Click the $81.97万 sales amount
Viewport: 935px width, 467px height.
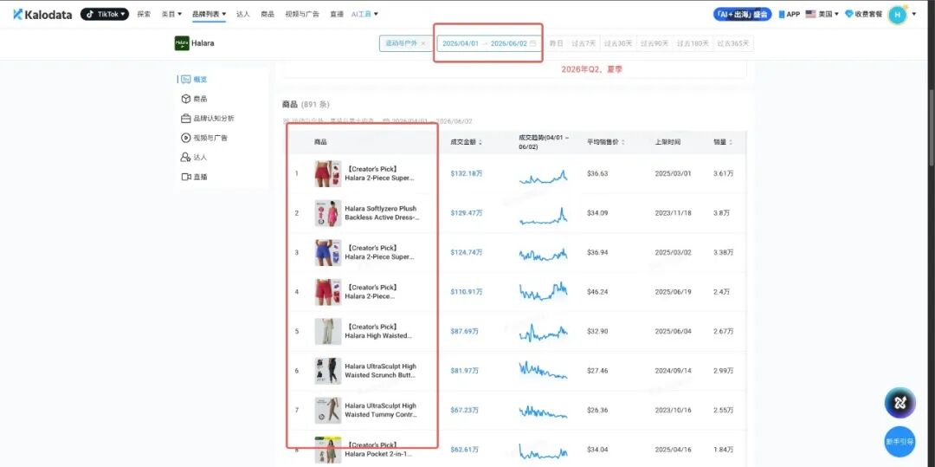[x=464, y=370]
